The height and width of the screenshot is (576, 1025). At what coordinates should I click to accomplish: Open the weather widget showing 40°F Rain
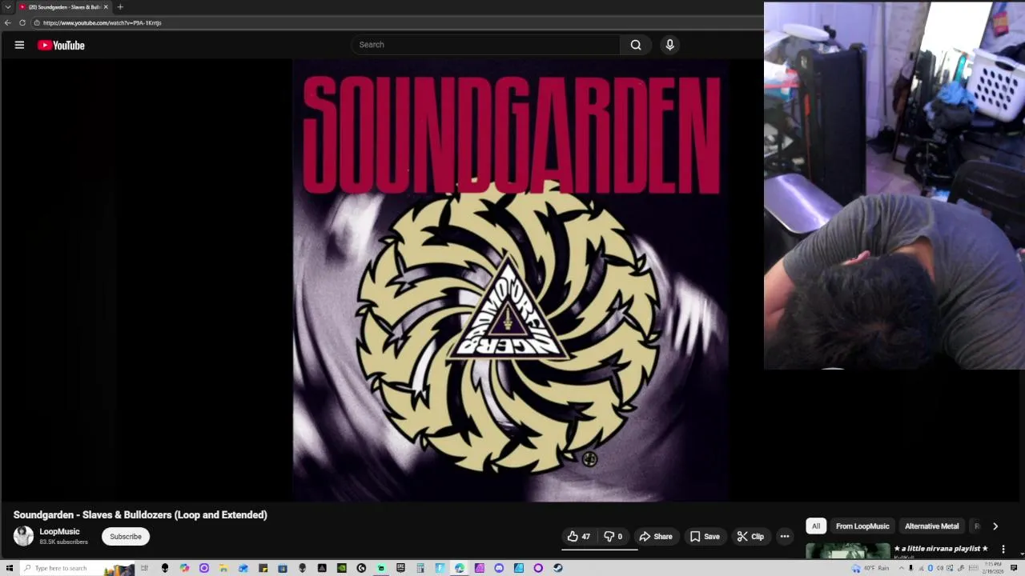[870, 568]
